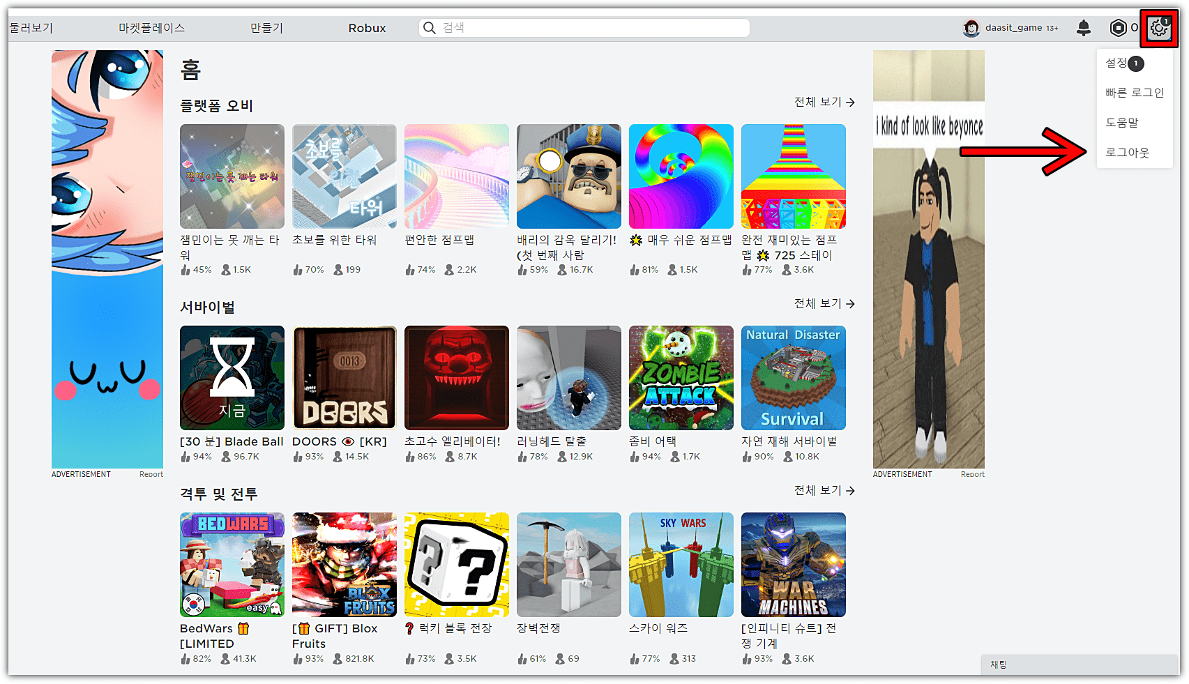Screen dimensions: 1189x684
Task: Open the 완전 재미있는 점프맵 thumbnail
Action: click(794, 176)
